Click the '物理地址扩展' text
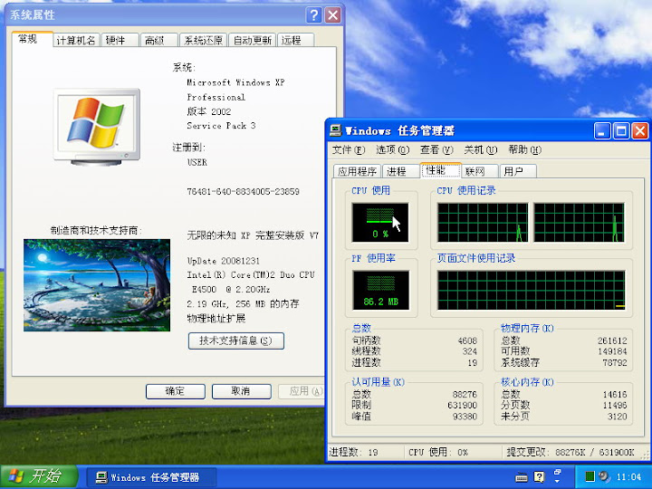Screen dimensions: 652x489 (x=216, y=319)
